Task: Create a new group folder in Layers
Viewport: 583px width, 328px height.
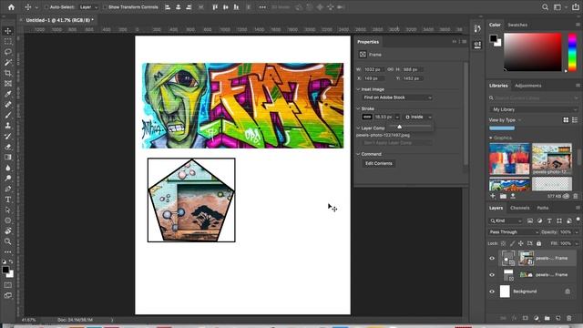Action: tap(547, 318)
